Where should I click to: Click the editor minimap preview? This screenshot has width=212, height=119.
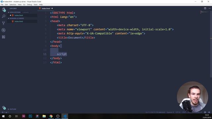coord(205,12)
